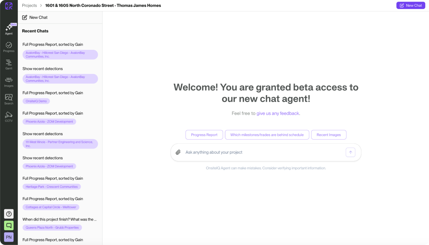The image size is (429, 245).
Task: Open the give us any feedback link
Action: coord(278,113)
